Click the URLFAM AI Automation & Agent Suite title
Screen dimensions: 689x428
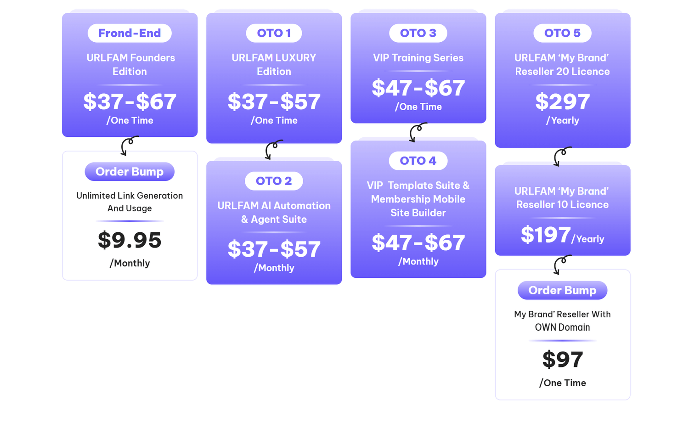pos(274,212)
